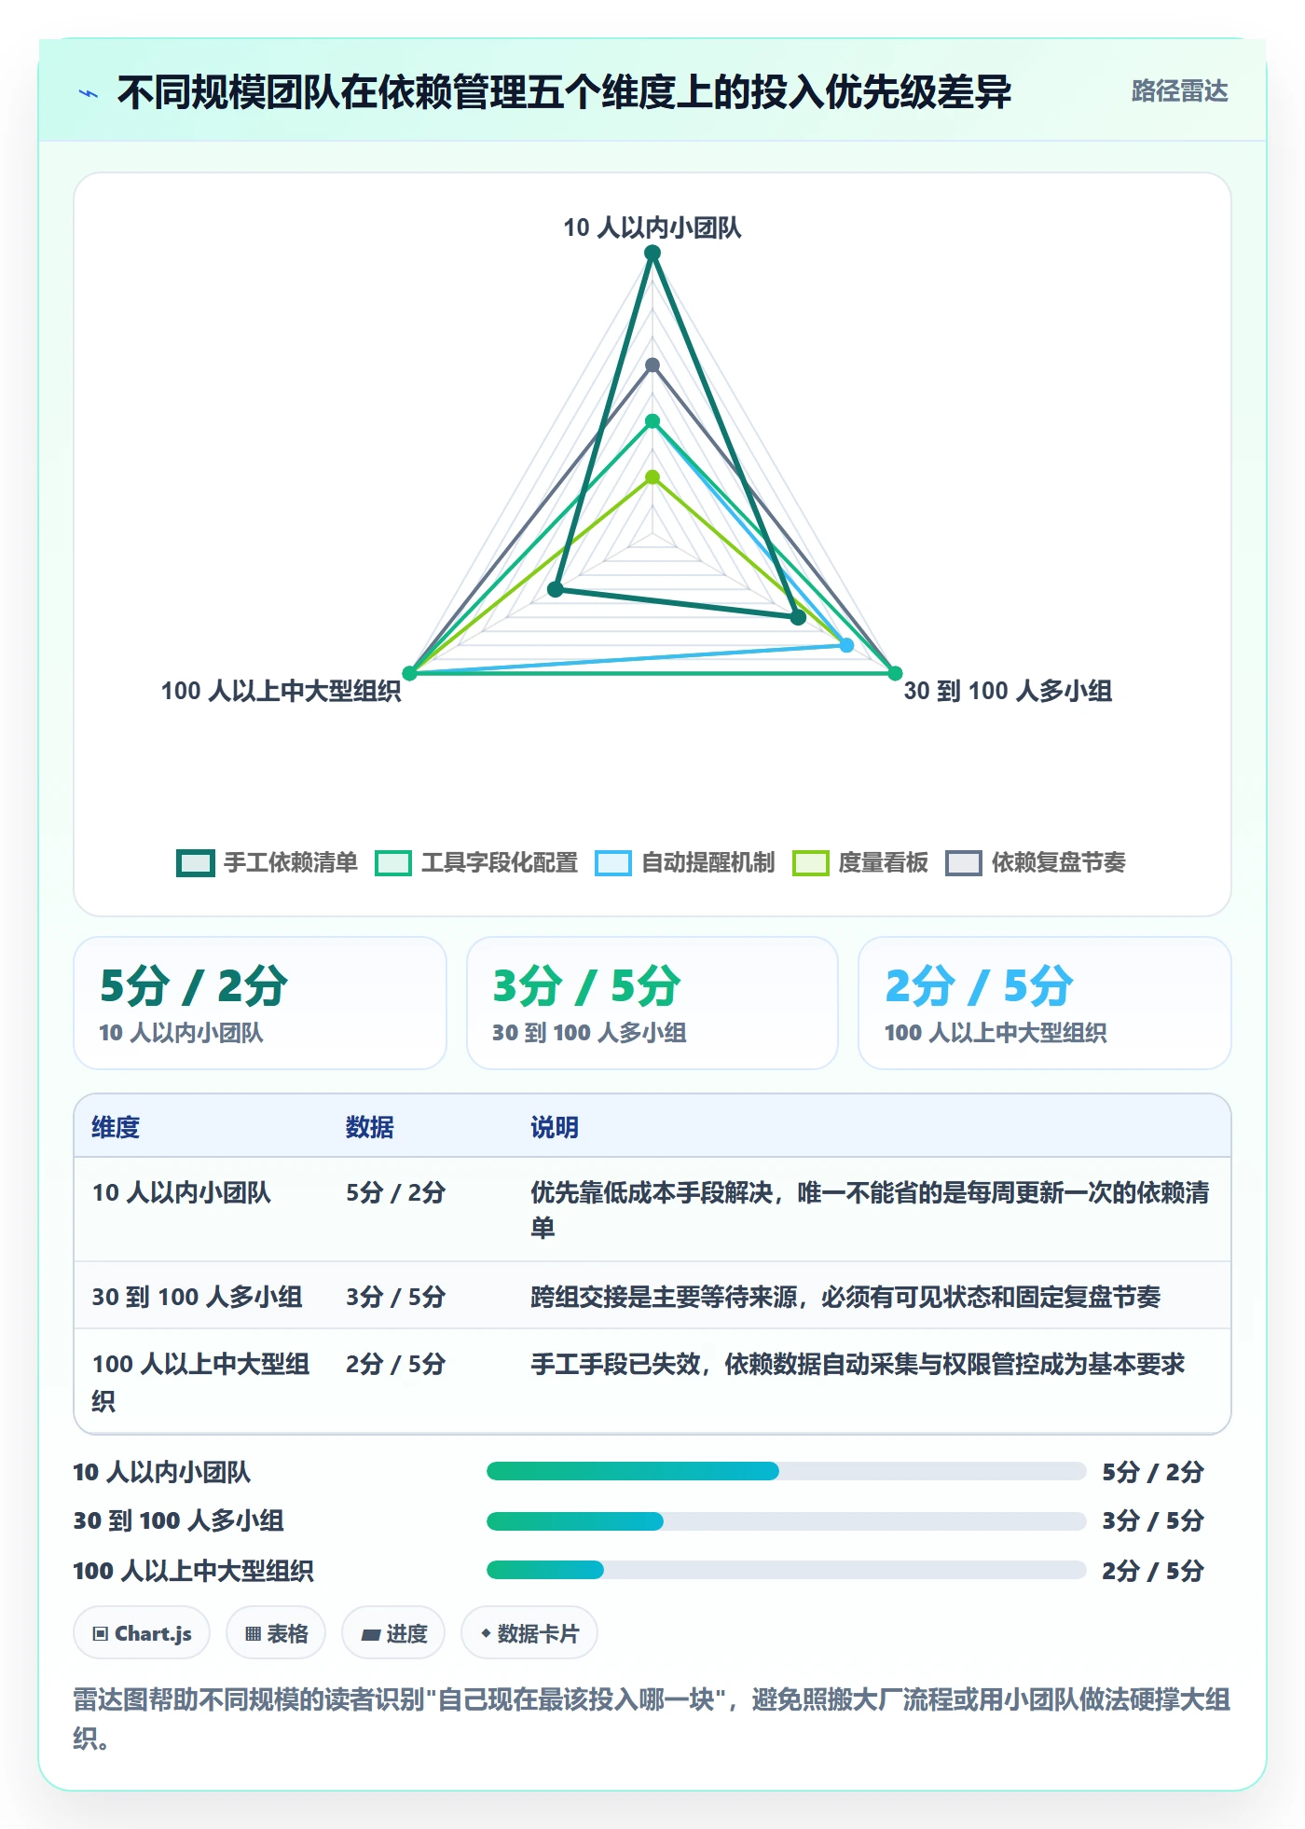Select the 数据卡片 chip
This screenshot has height=1829, width=1305.
click(529, 1633)
